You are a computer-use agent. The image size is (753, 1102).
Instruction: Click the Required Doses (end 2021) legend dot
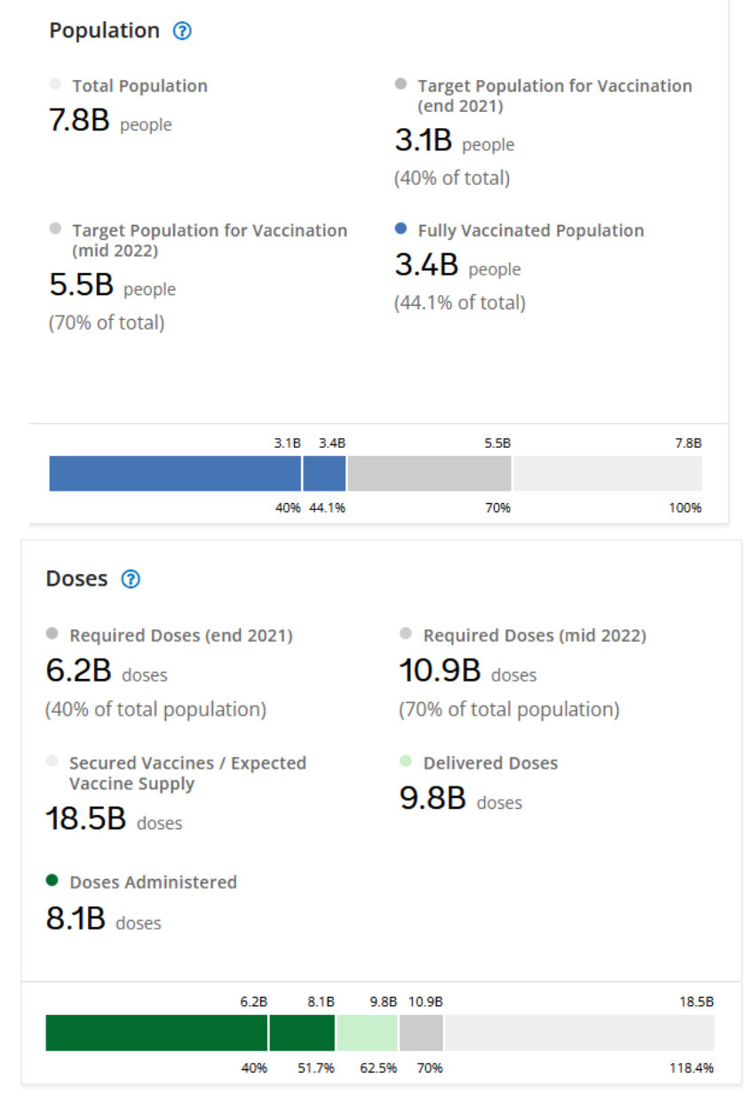pos(52,635)
